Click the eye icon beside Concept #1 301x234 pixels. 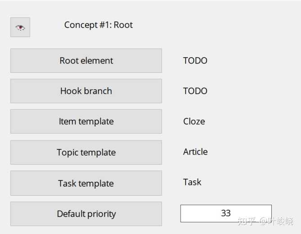20,27
